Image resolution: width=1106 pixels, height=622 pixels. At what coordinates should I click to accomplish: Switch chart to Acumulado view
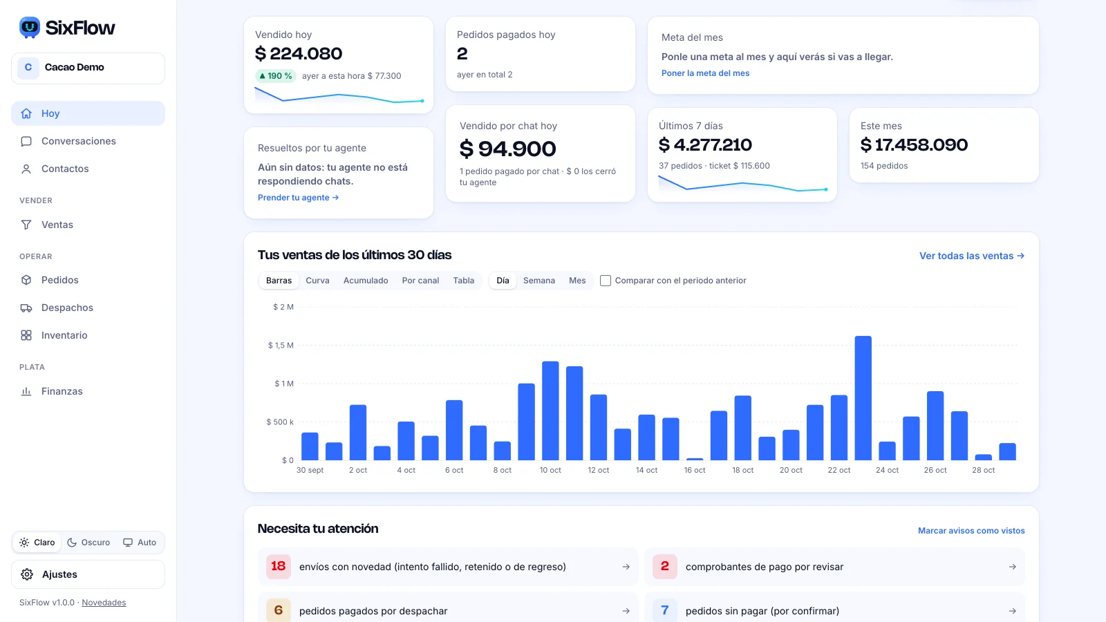coord(366,281)
